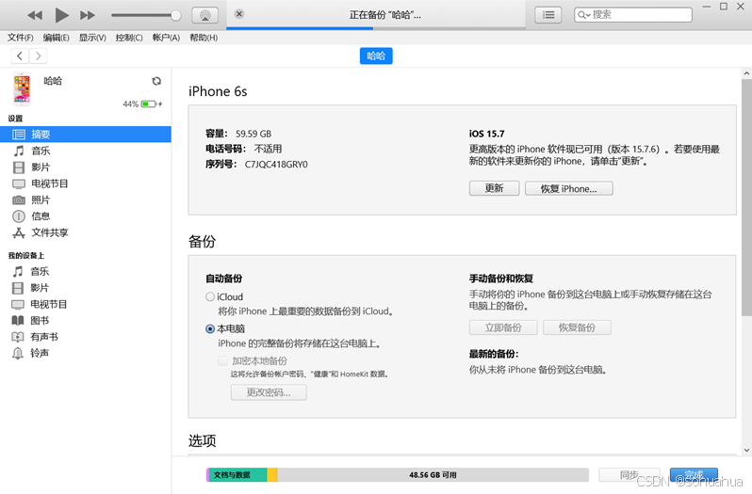Click the sync spinner icon next to 哈哈
The height and width of the screenshot is (494, 752).
click(156, 81)
